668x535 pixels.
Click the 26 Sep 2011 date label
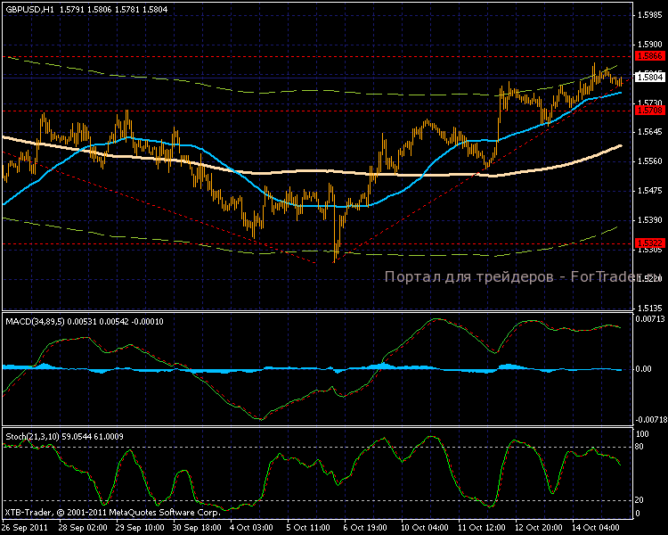24,528
